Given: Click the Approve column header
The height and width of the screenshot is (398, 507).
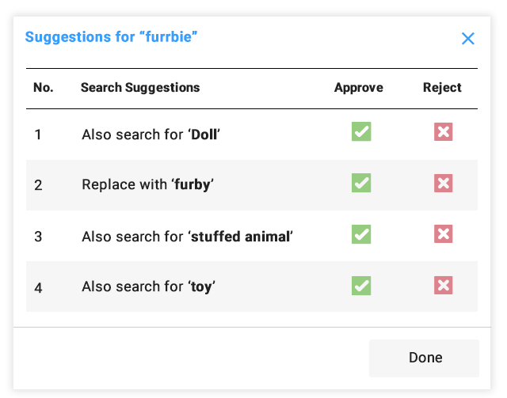Looking at the screenshot, I should 358,88.
